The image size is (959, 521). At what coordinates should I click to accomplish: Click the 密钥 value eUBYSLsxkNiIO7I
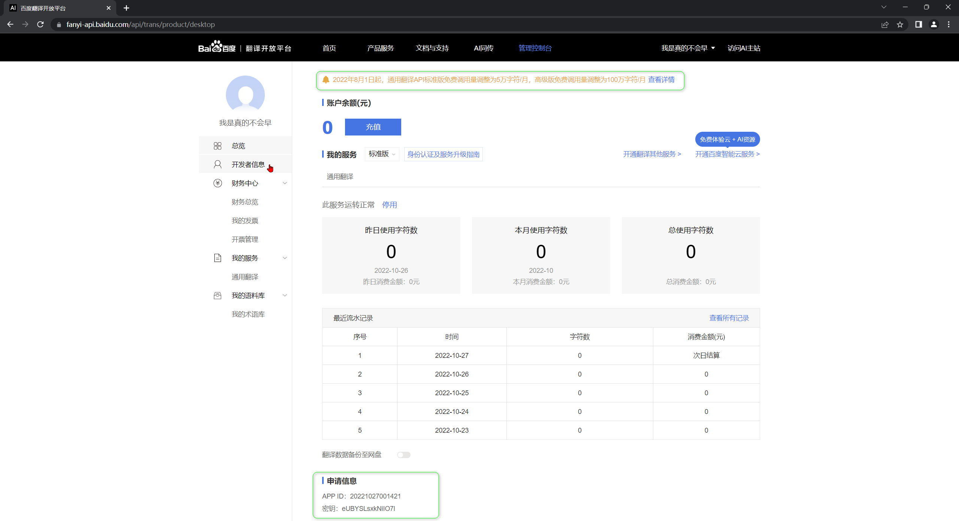[x=368, y=508]
